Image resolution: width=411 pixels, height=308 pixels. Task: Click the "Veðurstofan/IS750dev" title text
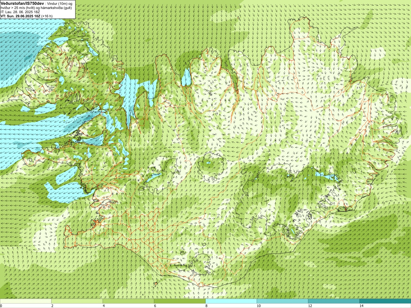(22, 3)
